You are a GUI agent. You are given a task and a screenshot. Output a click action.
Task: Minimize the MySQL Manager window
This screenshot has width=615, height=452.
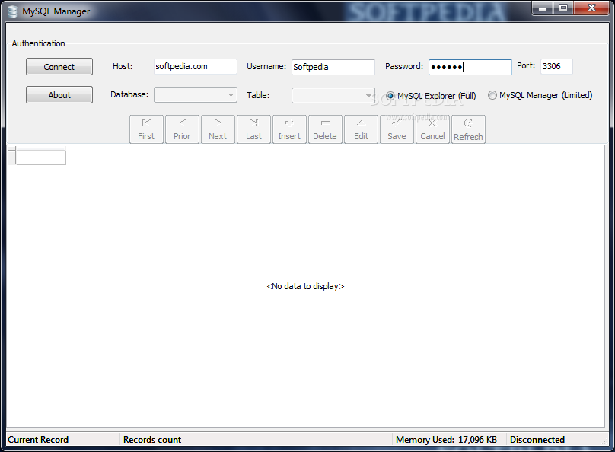(x=543, y=8)
